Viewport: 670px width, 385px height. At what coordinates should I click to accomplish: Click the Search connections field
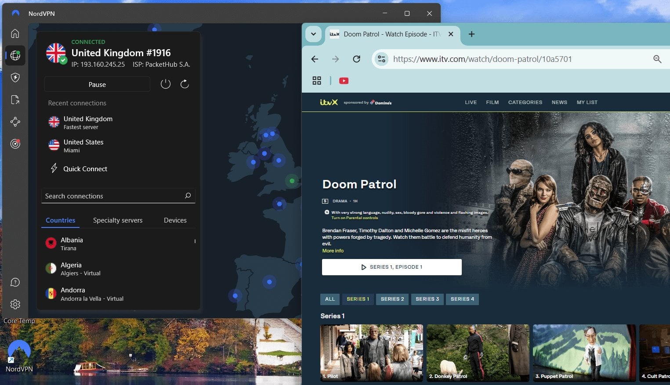[118, 196]
